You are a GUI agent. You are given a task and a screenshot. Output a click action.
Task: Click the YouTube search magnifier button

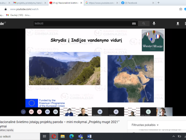144,23
